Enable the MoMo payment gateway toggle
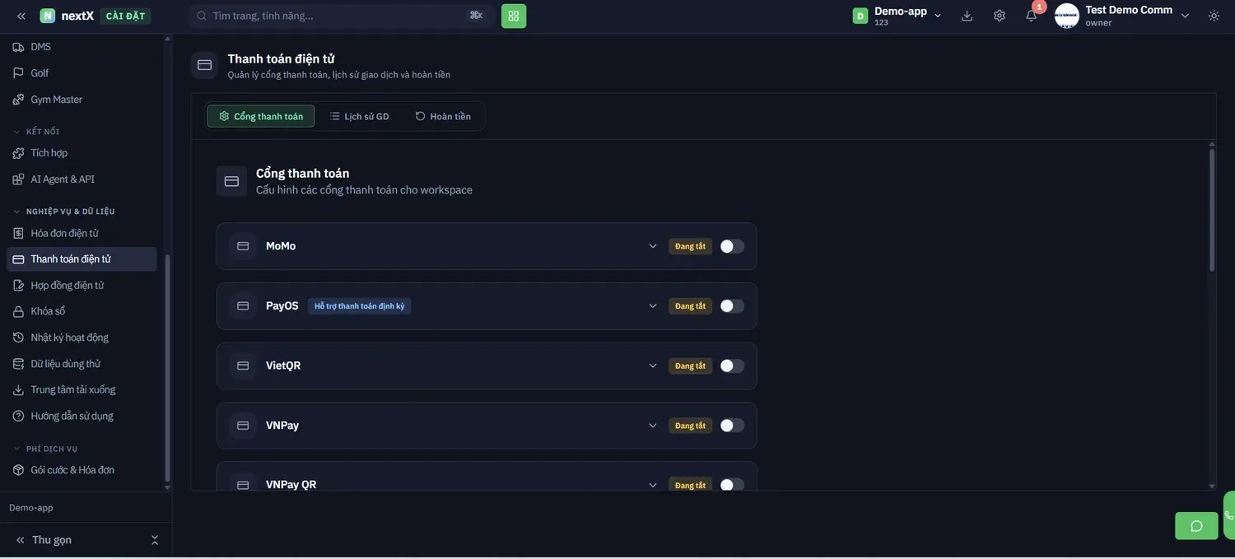 coord(732,246)
